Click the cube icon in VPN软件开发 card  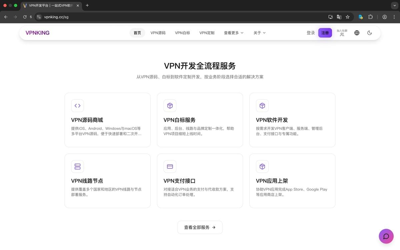pyautogui.click(x=262, y=106)
